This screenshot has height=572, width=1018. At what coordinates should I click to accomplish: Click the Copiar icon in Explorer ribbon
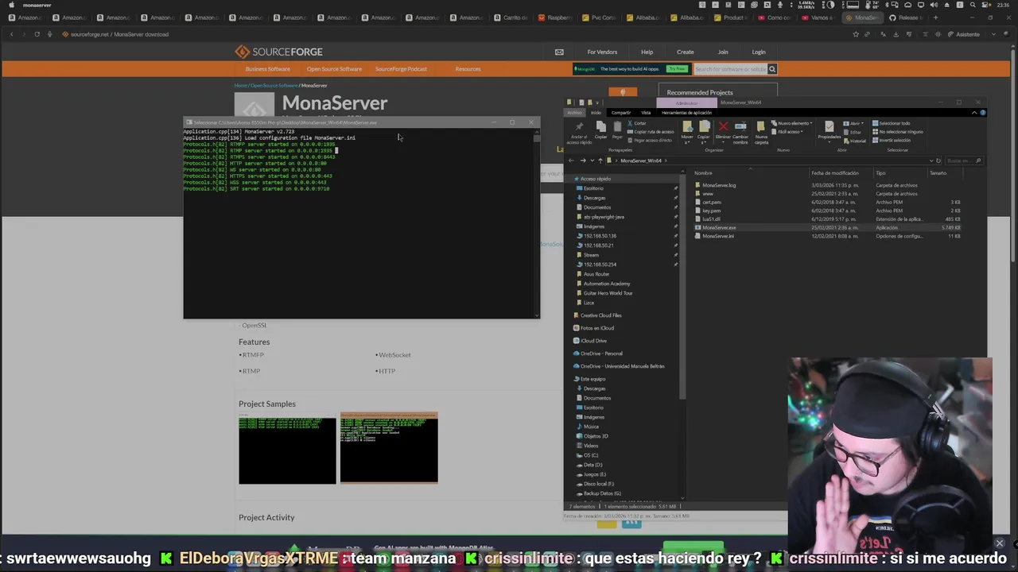600,126
